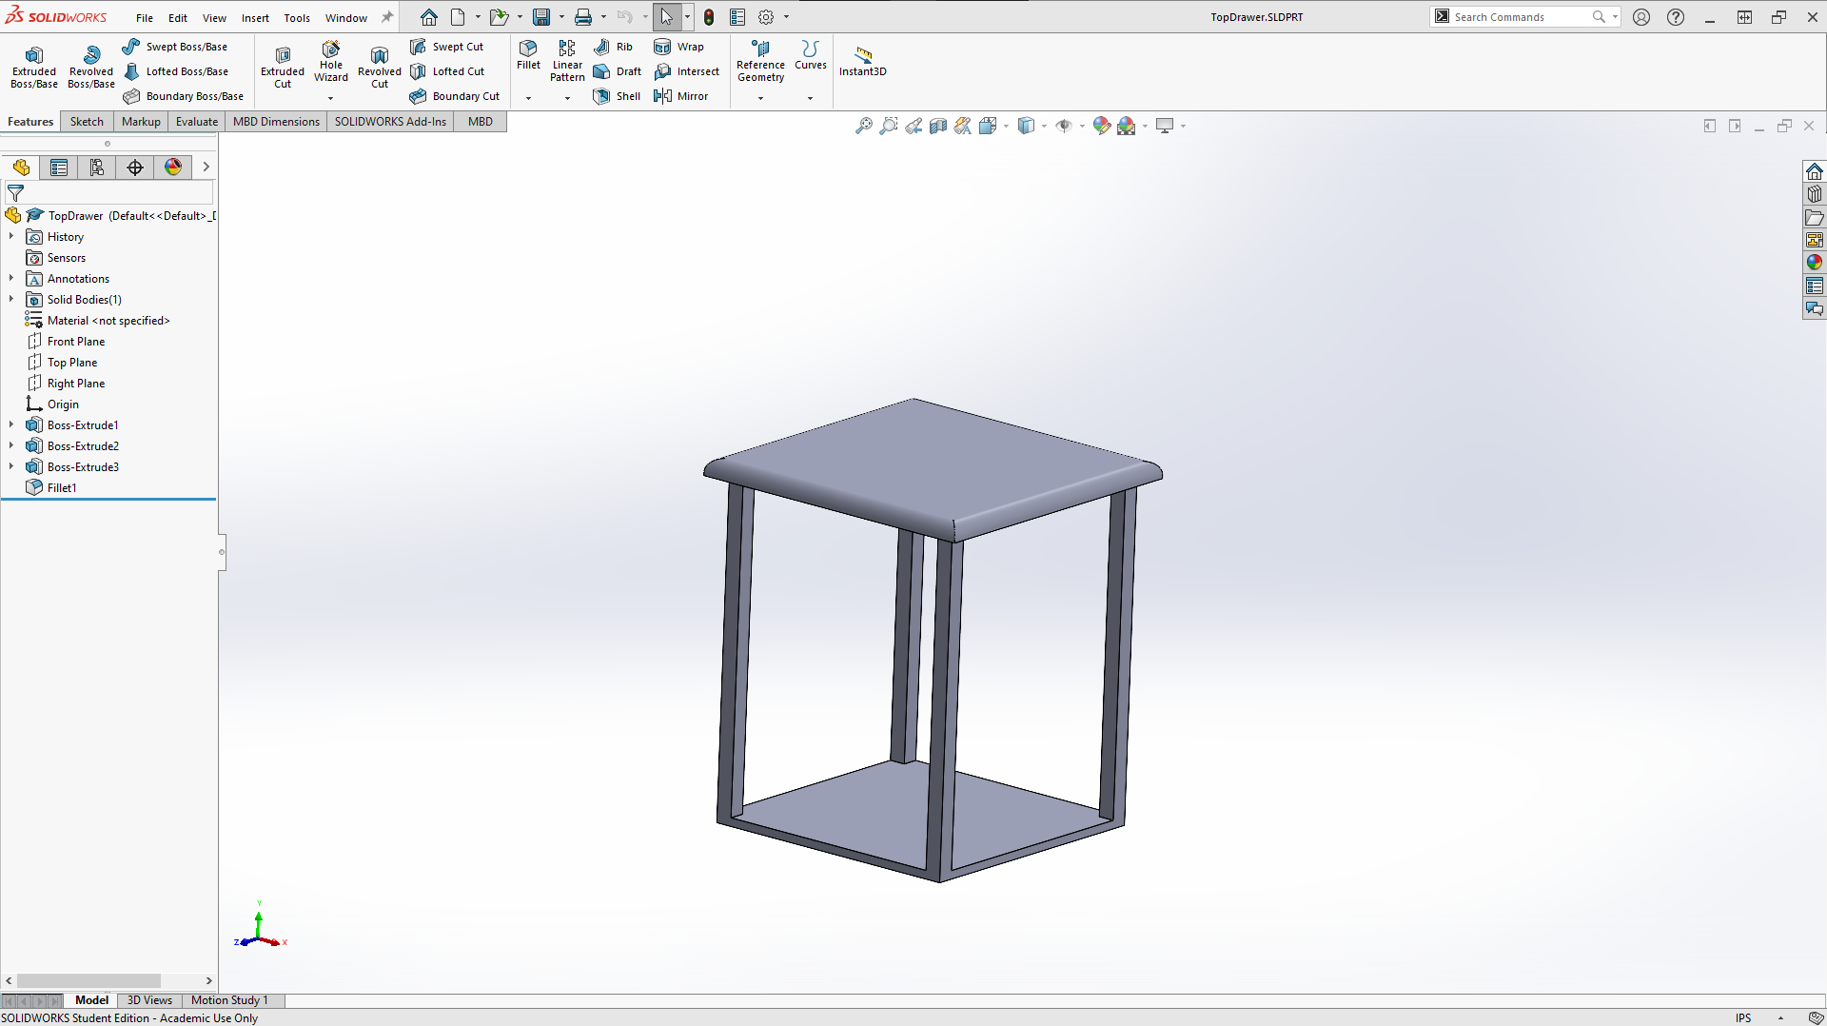Click the Curves button

pyautogui.click(x=810, y=57)
